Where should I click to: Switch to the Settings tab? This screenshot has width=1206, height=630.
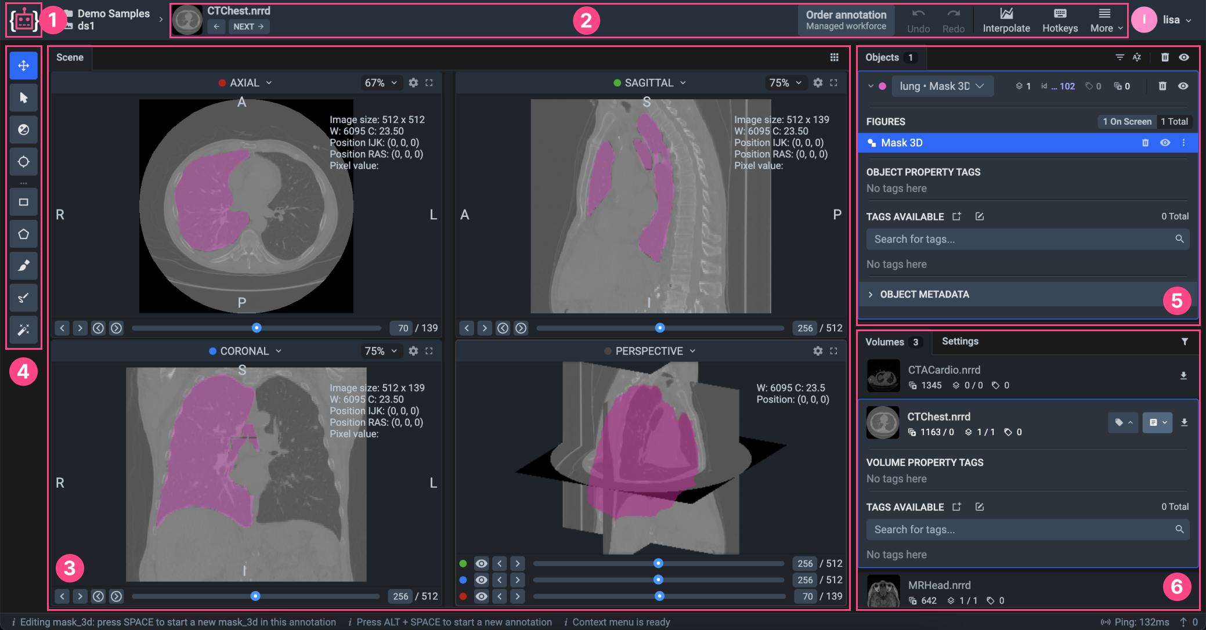(959, 341)
